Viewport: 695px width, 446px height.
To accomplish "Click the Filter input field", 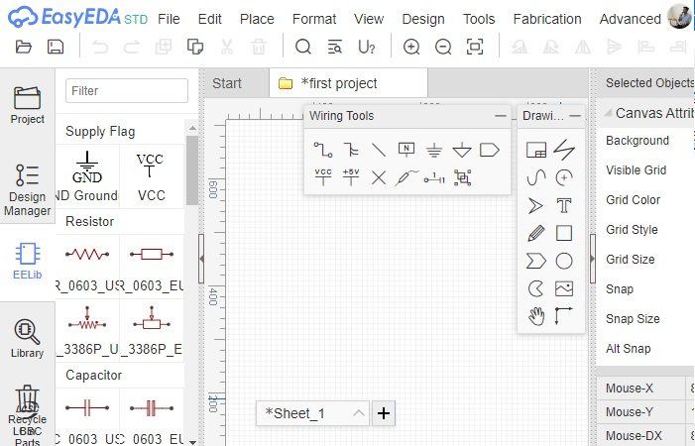I will point(127,91).
